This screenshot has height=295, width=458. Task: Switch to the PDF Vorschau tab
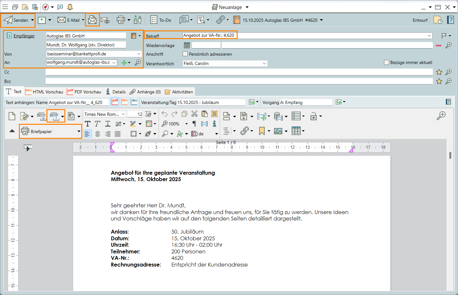(84, 92)
